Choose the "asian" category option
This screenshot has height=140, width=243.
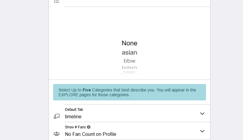pyautogui.click(x=130, y=53)
